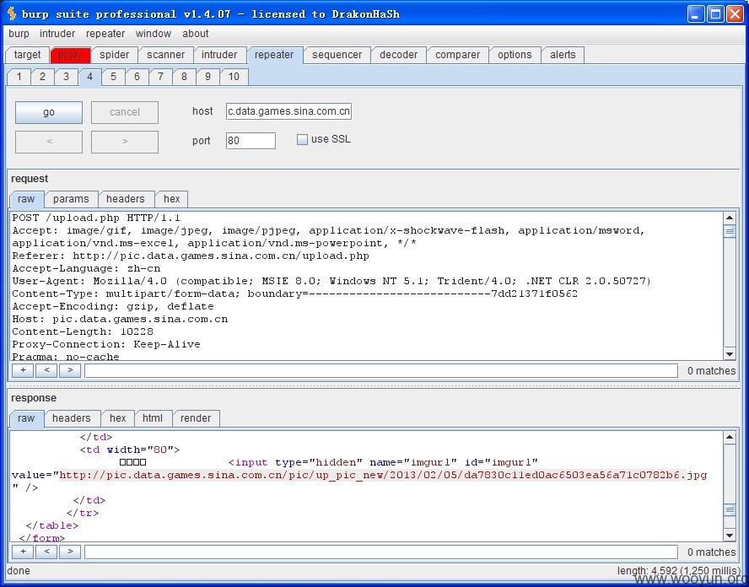Image resolution: width=749 pixels, height=587 pixels.
Task: Select the repeater tool tab
Action: click(274, 55)
